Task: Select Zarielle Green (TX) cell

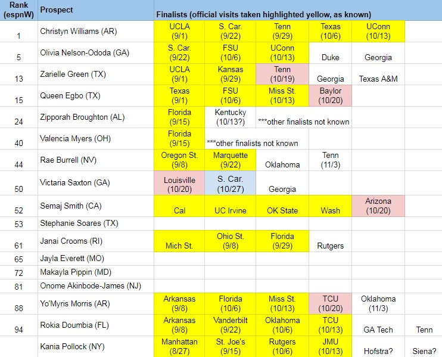Action: [96, 74]
